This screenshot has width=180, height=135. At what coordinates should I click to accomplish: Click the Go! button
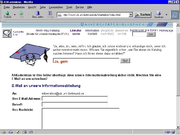coord(125,60)
